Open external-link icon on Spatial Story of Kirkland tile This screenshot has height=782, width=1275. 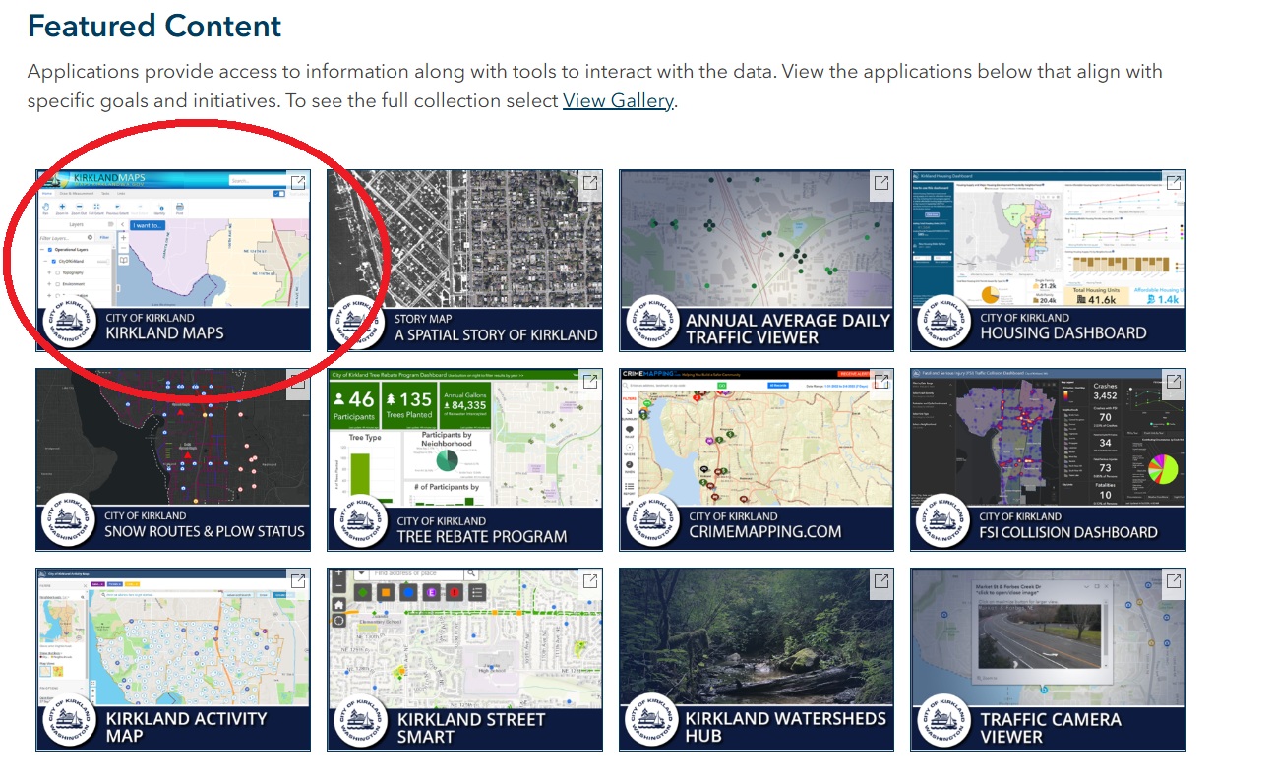(x=589, y=183)
